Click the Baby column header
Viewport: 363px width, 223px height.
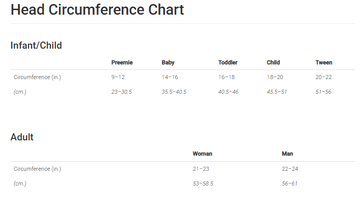(x=168, y=63)
